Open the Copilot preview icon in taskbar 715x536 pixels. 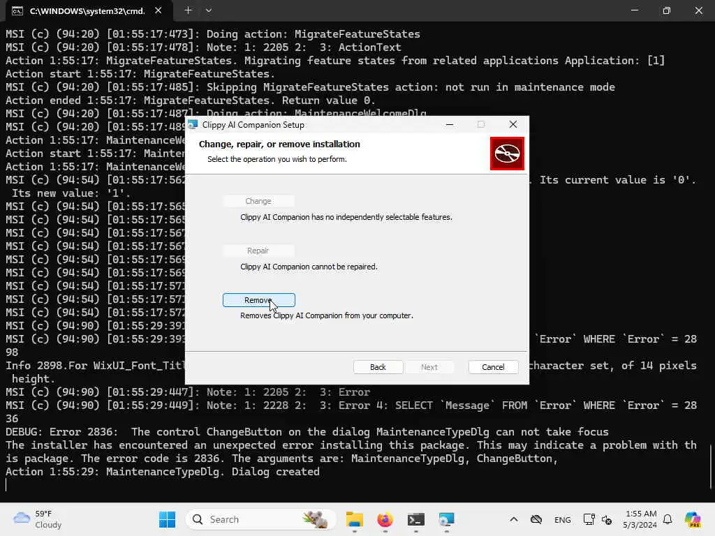693,519
